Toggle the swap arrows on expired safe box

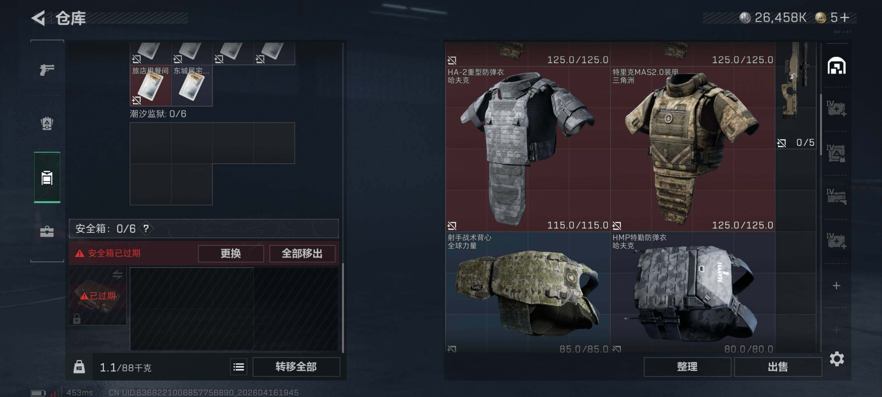pos(117,274)
